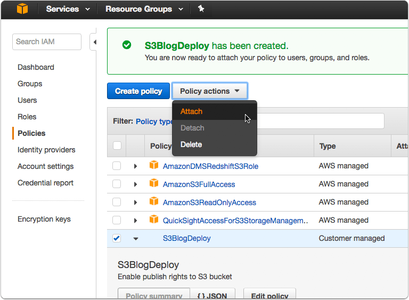Collapse the sidebar with the left arrow
The width and height of the screenshot is (409, 300).
point(95,42)
